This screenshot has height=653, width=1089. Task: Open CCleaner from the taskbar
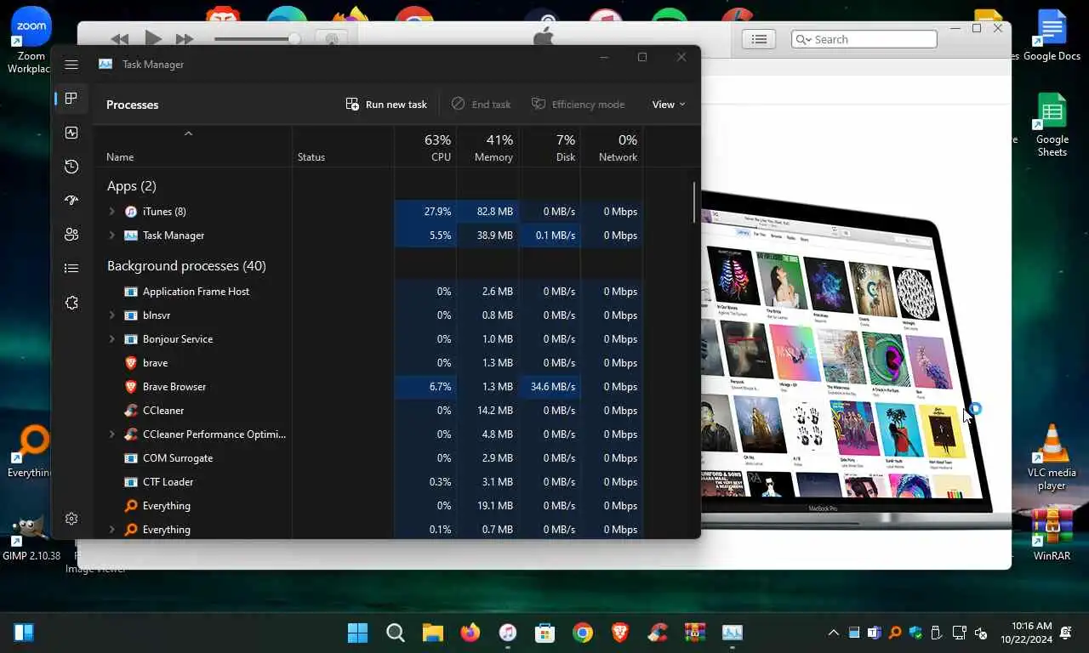click(658, 633)
